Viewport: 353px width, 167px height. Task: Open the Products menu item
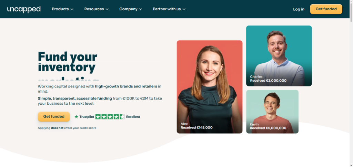coord(63,9)
